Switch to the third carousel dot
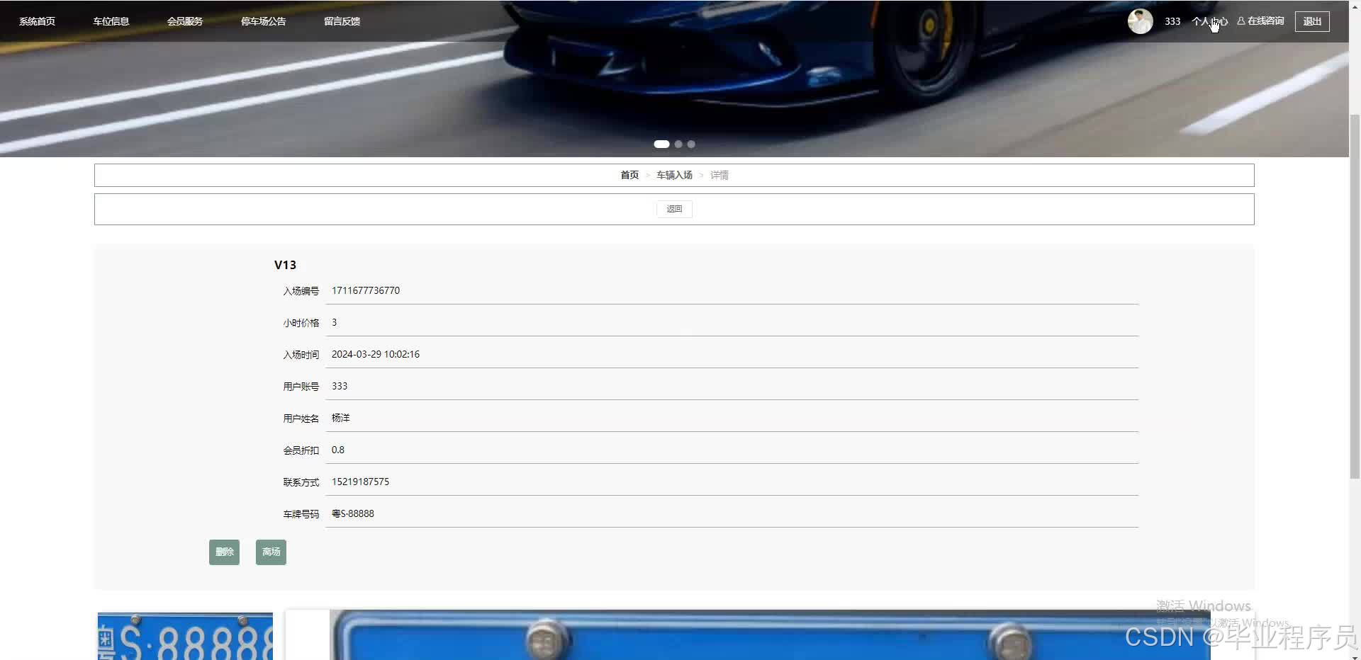Screen dimensions: 1361x660 tap(691, 144)
